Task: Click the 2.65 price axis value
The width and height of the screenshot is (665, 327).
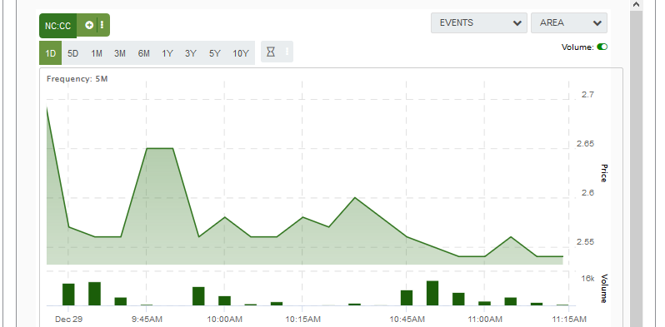Action: pyautogui.click(x=585, y=144)
